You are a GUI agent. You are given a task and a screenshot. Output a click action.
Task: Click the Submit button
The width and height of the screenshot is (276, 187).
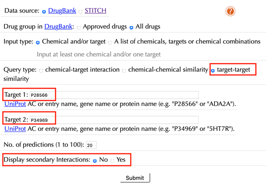[135, 178]
